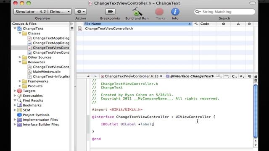Screen dimensions: 269x151
Task: Click the build hammer column header icon
Action: [196, 24]
